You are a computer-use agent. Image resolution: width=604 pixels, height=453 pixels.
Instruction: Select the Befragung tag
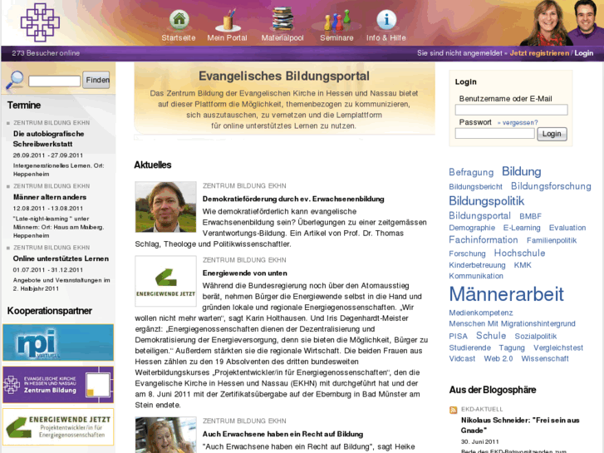[471, 172]
